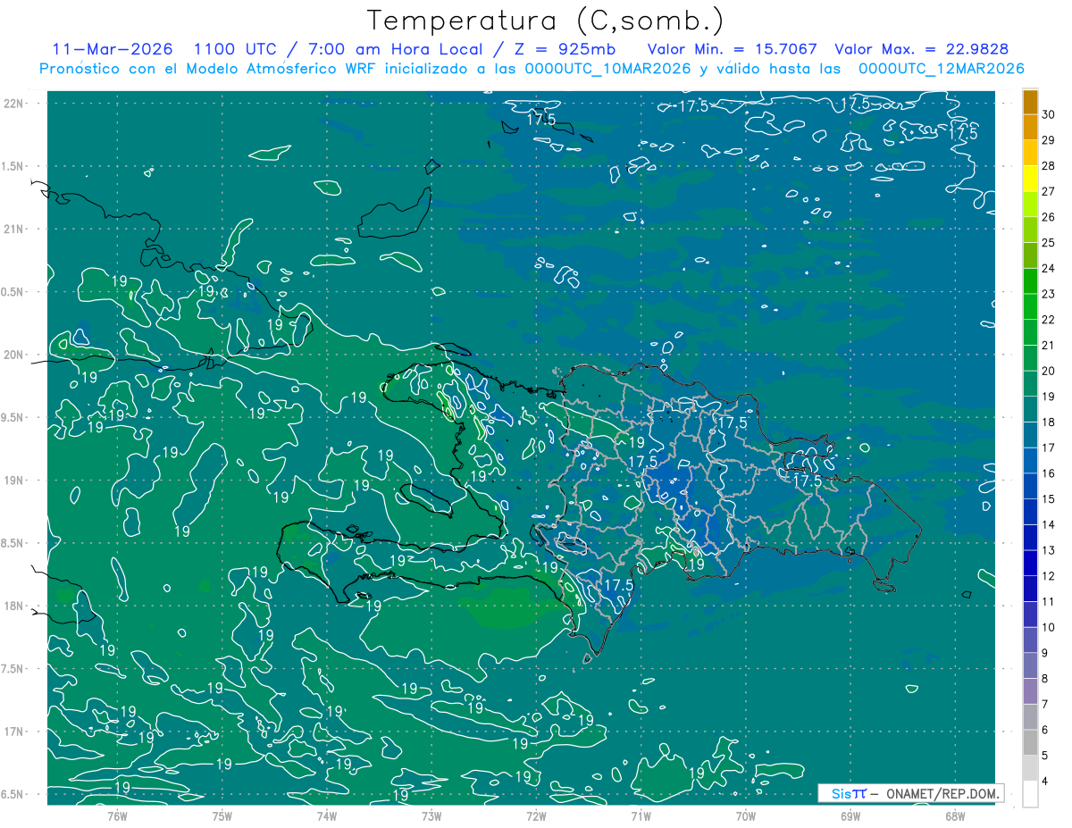Click the '74W' longitude label

326,815
